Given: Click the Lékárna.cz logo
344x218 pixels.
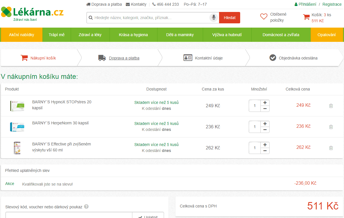Looking at the screenshot, I should click(x=32, y=13).
